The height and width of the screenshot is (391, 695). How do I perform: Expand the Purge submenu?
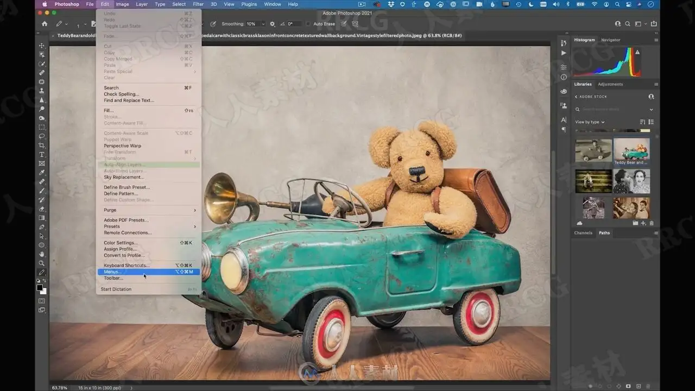coord(149,210)
